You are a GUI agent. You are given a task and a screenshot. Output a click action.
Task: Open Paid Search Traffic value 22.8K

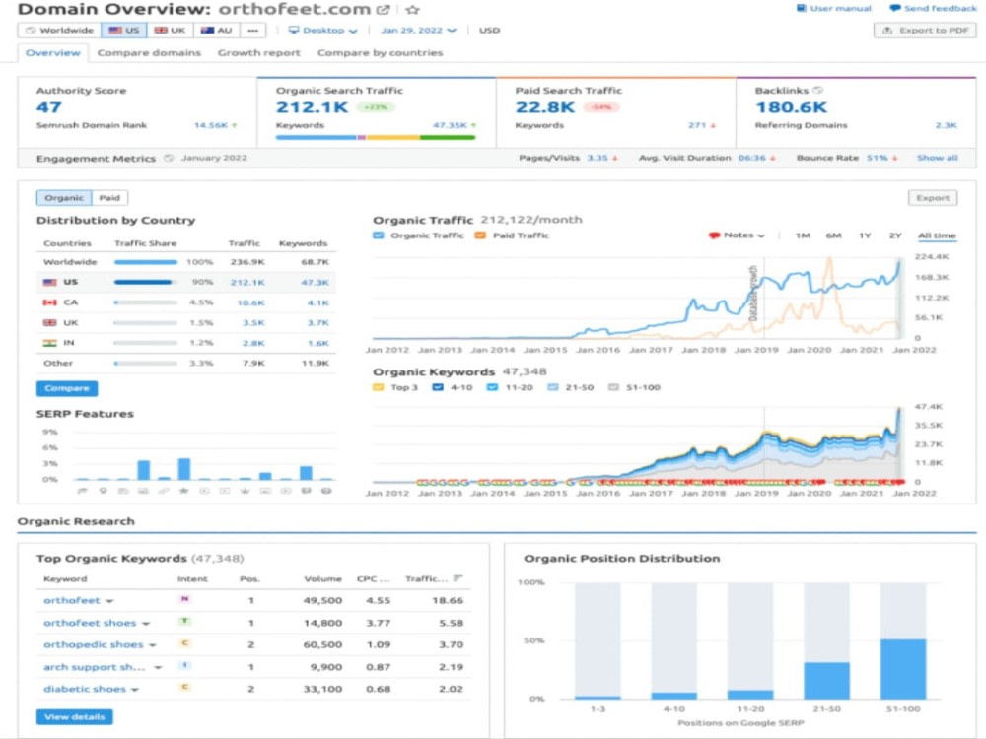(544, 107)
